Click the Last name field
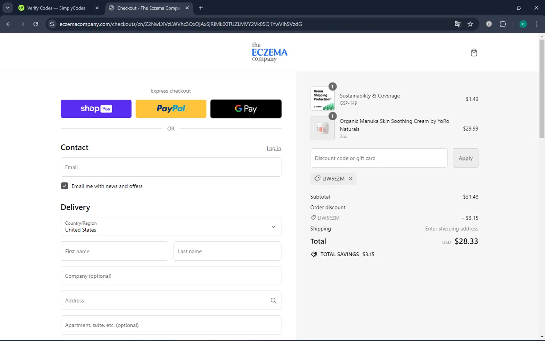Viewport: 545px width, 341px height. (227, 251)
